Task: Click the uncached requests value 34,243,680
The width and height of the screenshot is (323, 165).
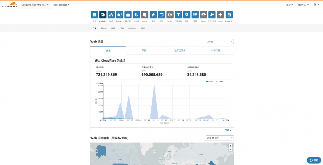Action: click(197, 75)
